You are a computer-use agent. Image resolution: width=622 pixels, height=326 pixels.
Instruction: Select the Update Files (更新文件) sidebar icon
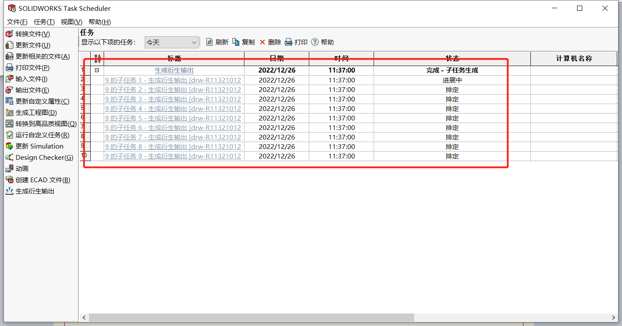tap(9, 45)
